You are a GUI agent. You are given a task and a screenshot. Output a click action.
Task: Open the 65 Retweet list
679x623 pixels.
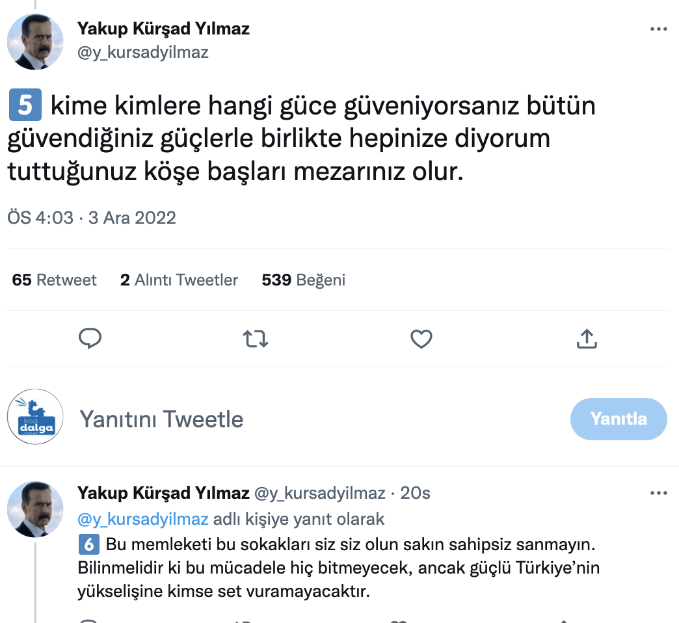point(54,279)
